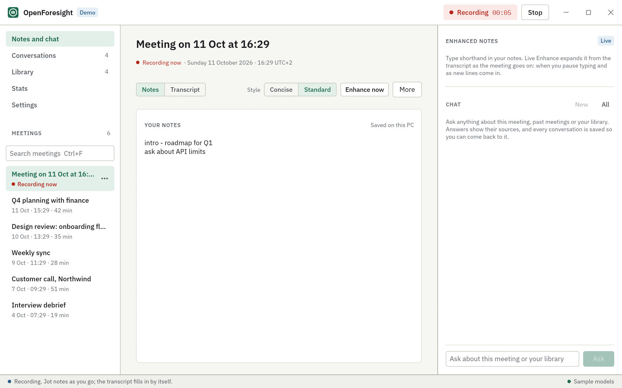This screenshot has width=622, height=388.
Task: Set note style to Standard
Action: [x=317, y=90]
